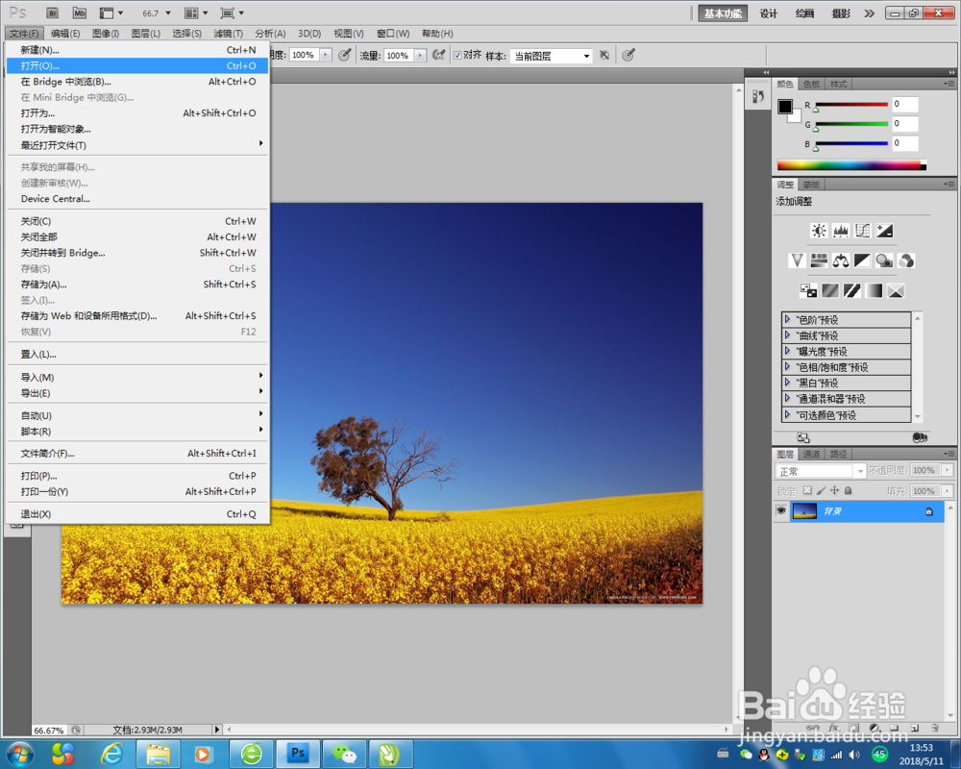Add an Invert adjustment
This screenshot has height=769, width=961.
[808, 290]
